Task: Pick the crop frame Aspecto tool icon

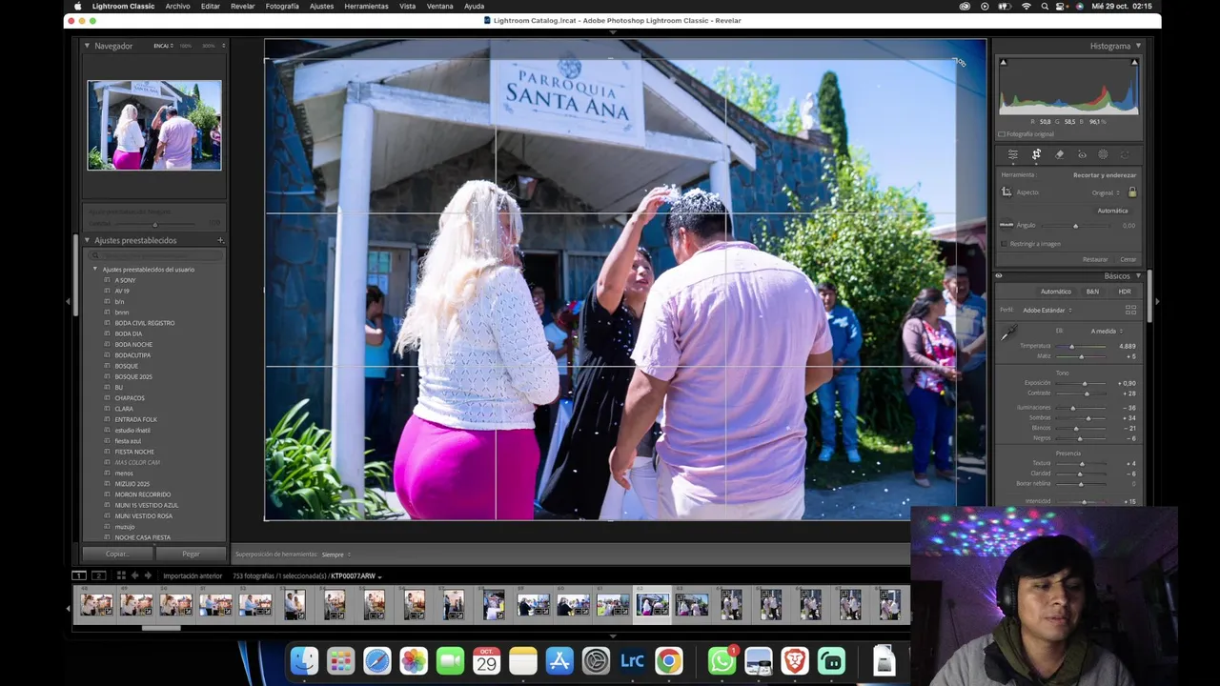Action: [1006, 192]
